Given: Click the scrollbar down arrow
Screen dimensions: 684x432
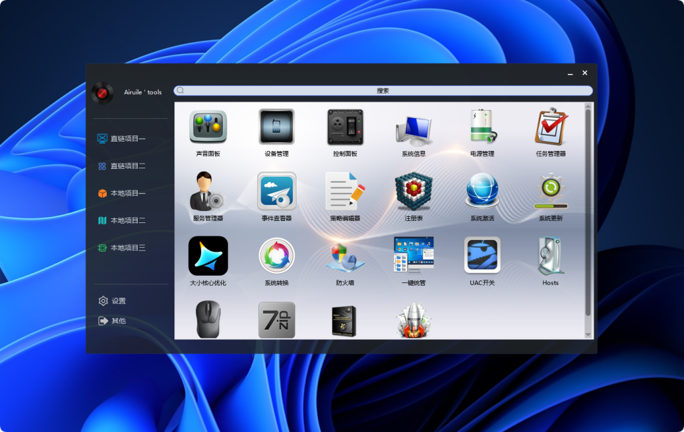Looking at the screenshot, I should pyautogui.click(x=588, y=335).
